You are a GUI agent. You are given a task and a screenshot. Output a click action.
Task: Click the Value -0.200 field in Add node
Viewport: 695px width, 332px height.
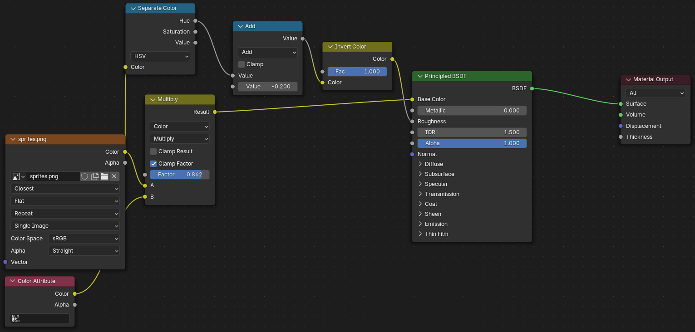(268, 87)
